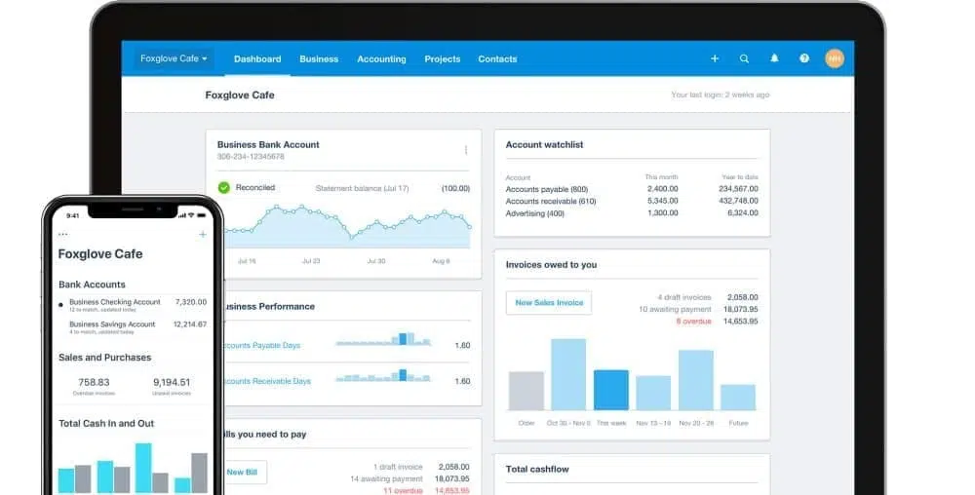Click the plus create-new icon in header
975x495 pixels.
point(714,58)
